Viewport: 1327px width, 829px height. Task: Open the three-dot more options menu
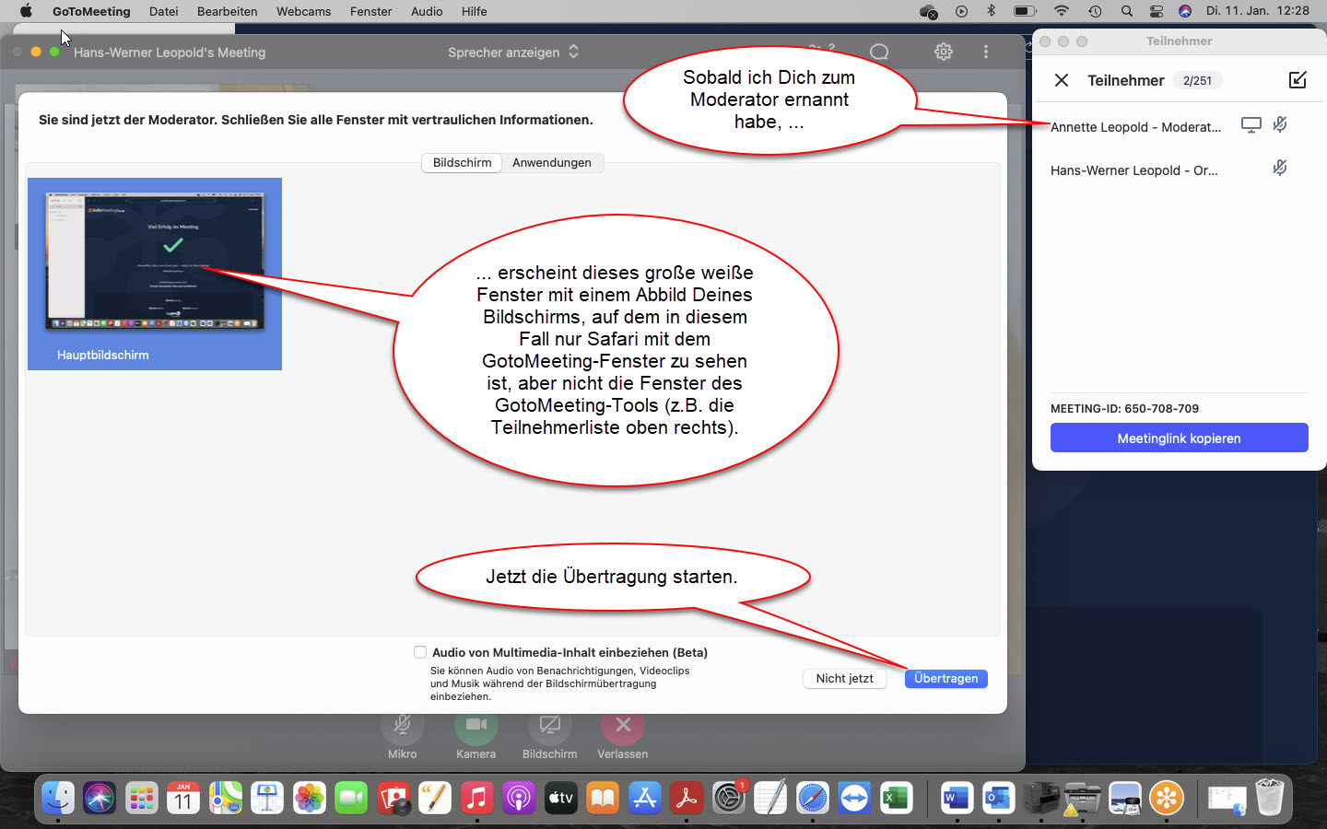(x=986, y=52)
